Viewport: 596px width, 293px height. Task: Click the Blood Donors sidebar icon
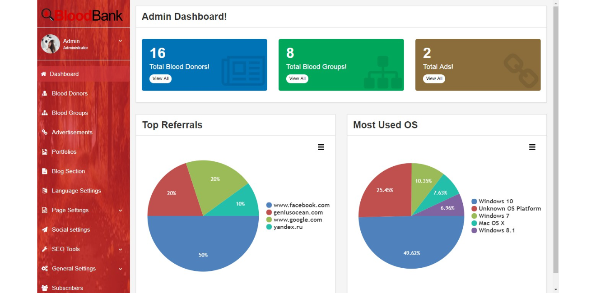pyautogui.click(x=45, y=94)
